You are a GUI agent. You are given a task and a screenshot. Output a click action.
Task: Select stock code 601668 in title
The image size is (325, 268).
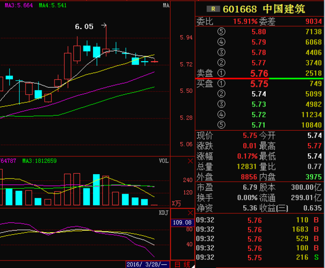pos(240,9)
